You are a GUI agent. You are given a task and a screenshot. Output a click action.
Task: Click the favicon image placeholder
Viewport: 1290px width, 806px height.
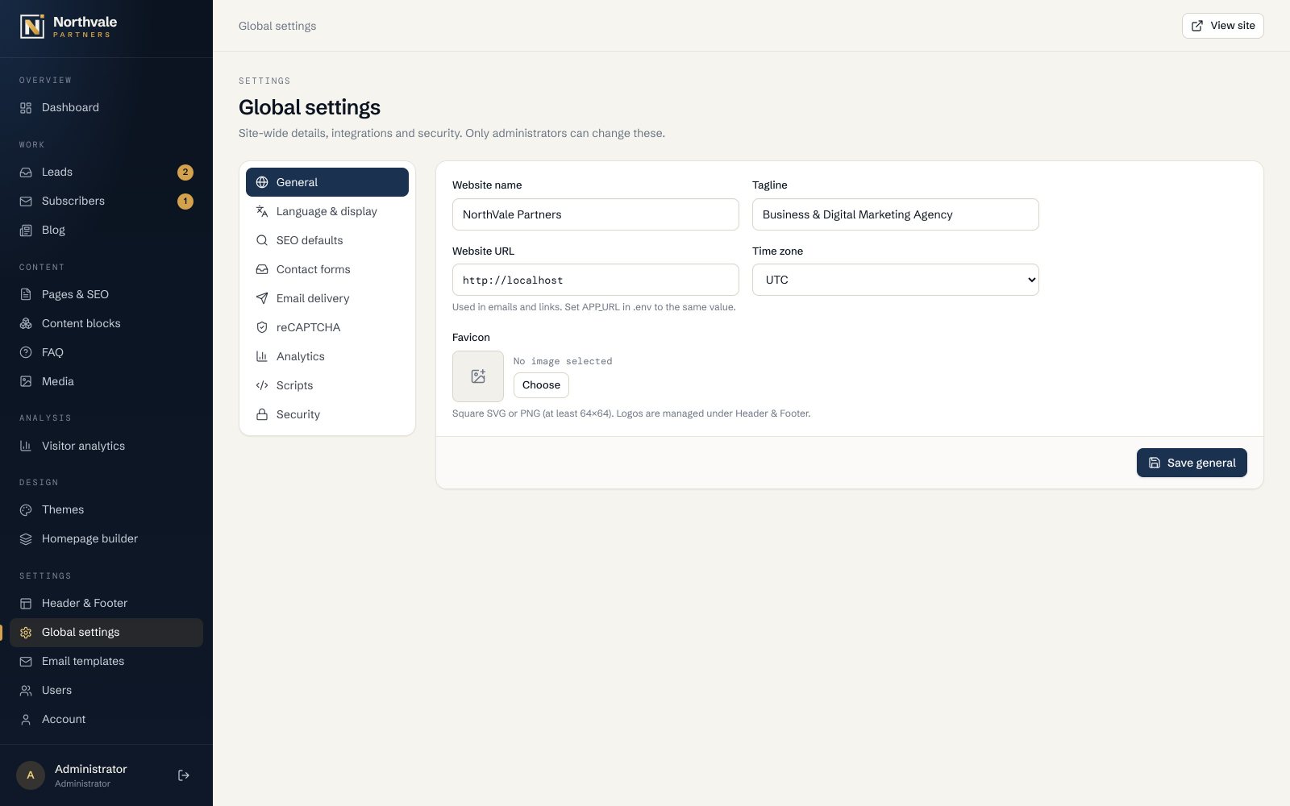[x=478, y=376]
